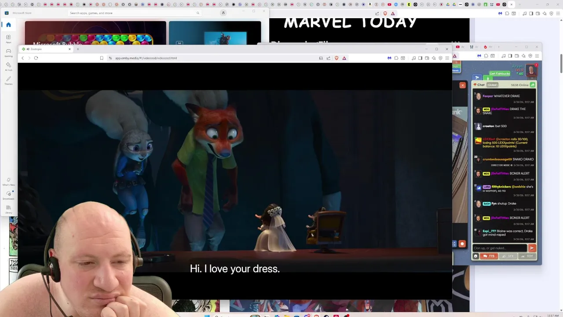Open site settings icon beside emby URL
The image size is (563, 317).
110,58
